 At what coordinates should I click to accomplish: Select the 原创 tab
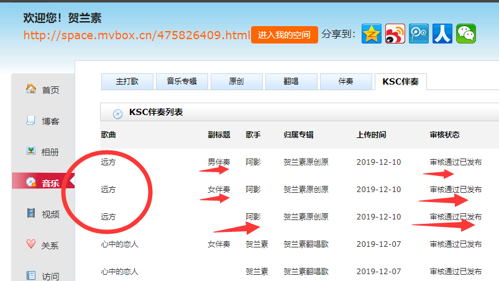[236, 81]
